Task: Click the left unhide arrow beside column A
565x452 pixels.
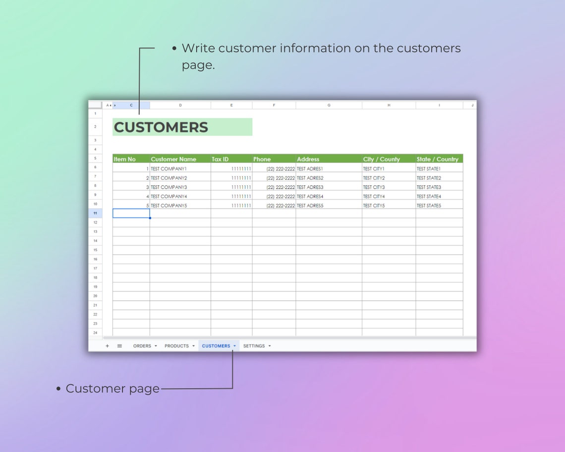Action: tap(110, 105)
